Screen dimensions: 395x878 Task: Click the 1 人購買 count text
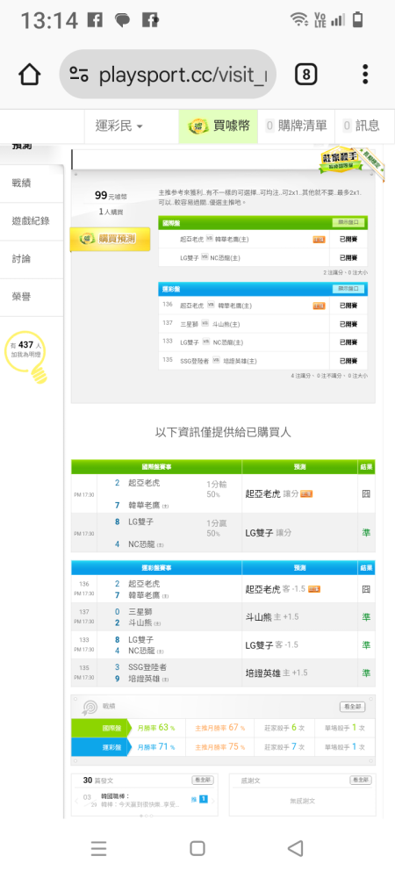pos(111,212)
